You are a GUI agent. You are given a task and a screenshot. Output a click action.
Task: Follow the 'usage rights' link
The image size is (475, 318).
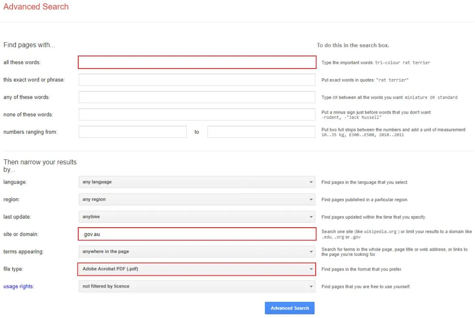(x=18, y=286)
